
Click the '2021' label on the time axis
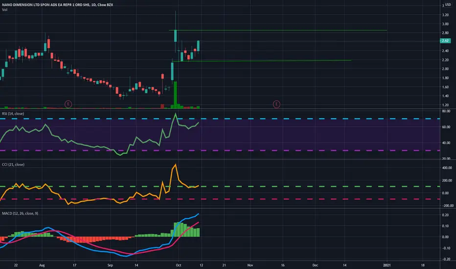[387, 265]
